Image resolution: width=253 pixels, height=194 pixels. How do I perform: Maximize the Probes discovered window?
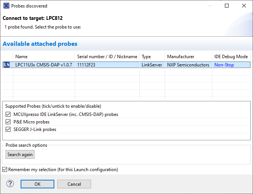coord(227,6)
